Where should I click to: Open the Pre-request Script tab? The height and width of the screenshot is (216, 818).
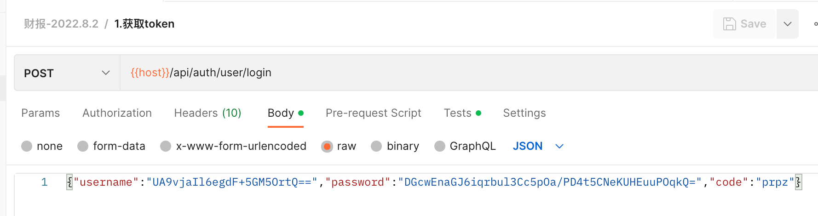coord(373,113)
